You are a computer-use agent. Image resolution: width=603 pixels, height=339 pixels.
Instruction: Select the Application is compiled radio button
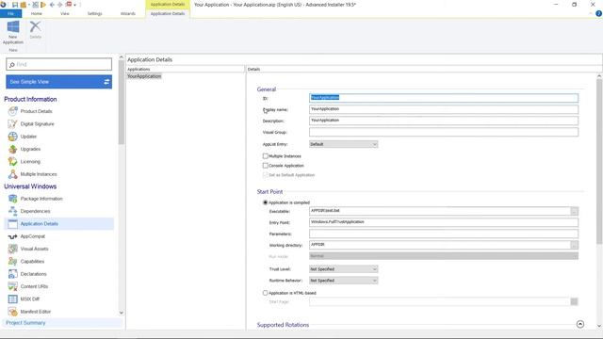266,202
